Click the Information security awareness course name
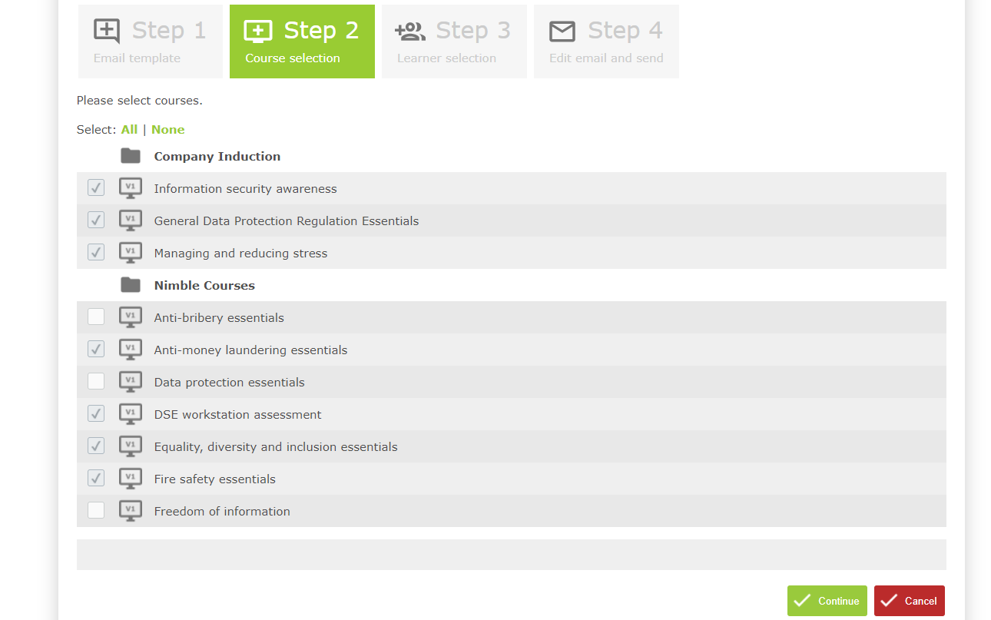The width and height of the screenshot is (991, 620). tap(246, 189)
